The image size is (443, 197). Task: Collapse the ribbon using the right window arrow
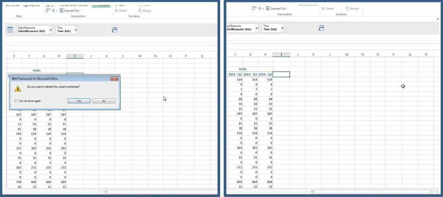coord(437,19)
